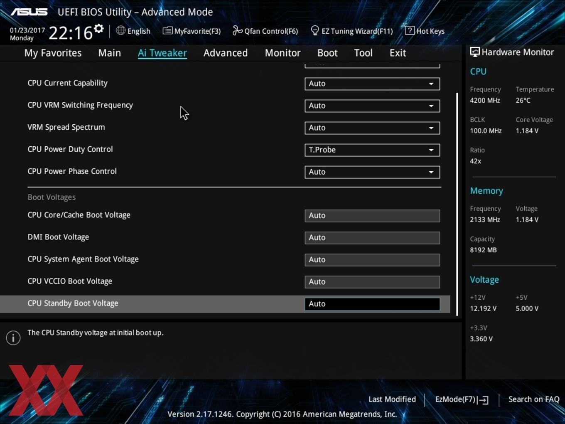
Task: Select the CPU Power Duty Control label
Action: tap(70, 149)
